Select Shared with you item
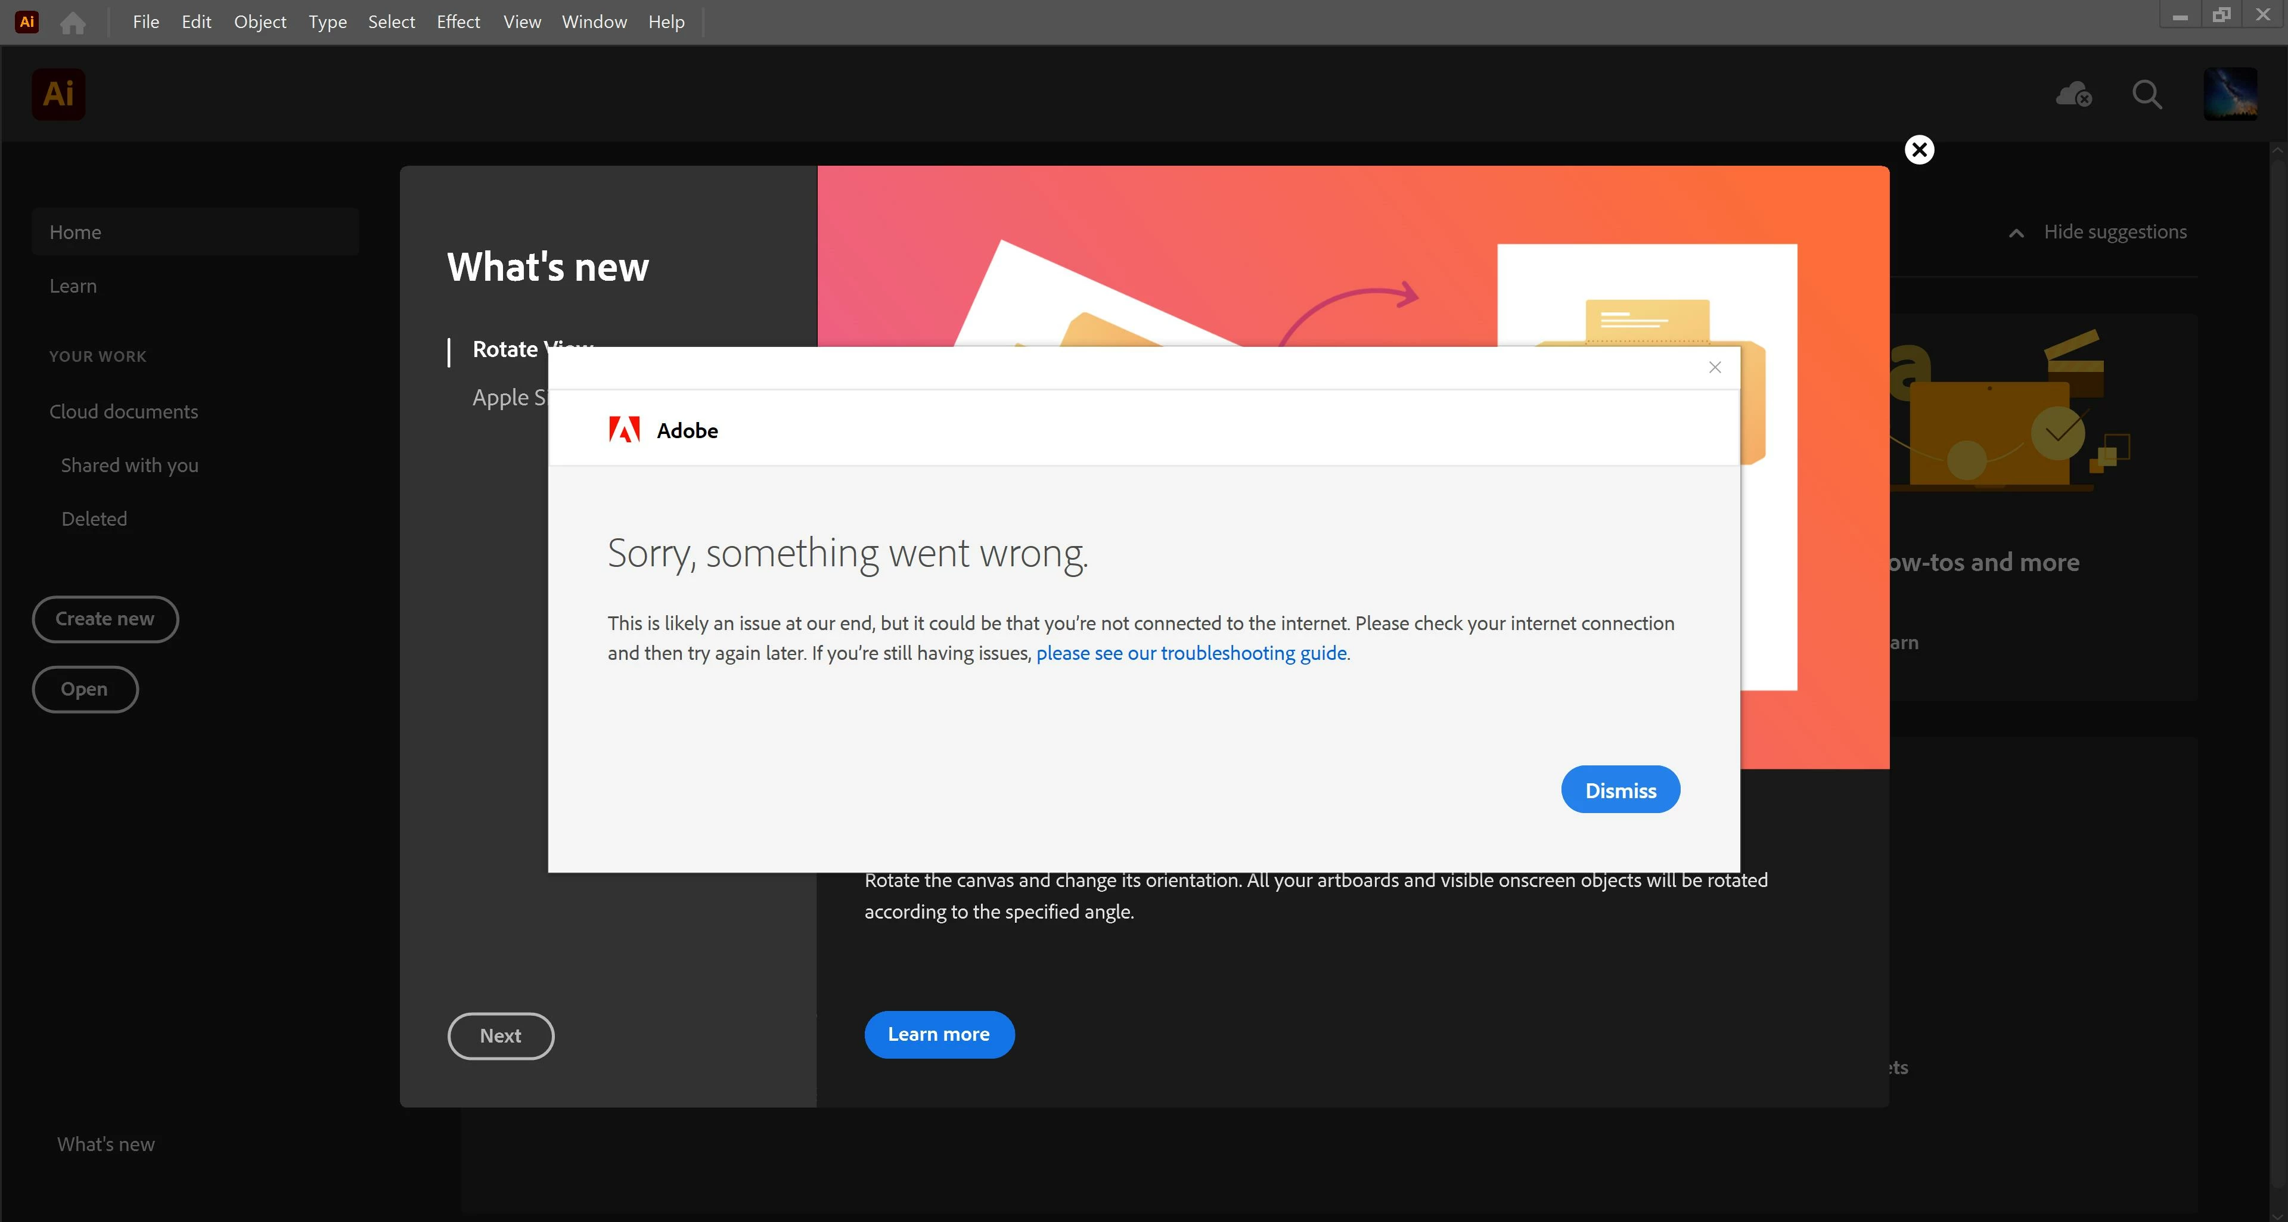This screenshot has height=1222, width=2288. point(130,466)
